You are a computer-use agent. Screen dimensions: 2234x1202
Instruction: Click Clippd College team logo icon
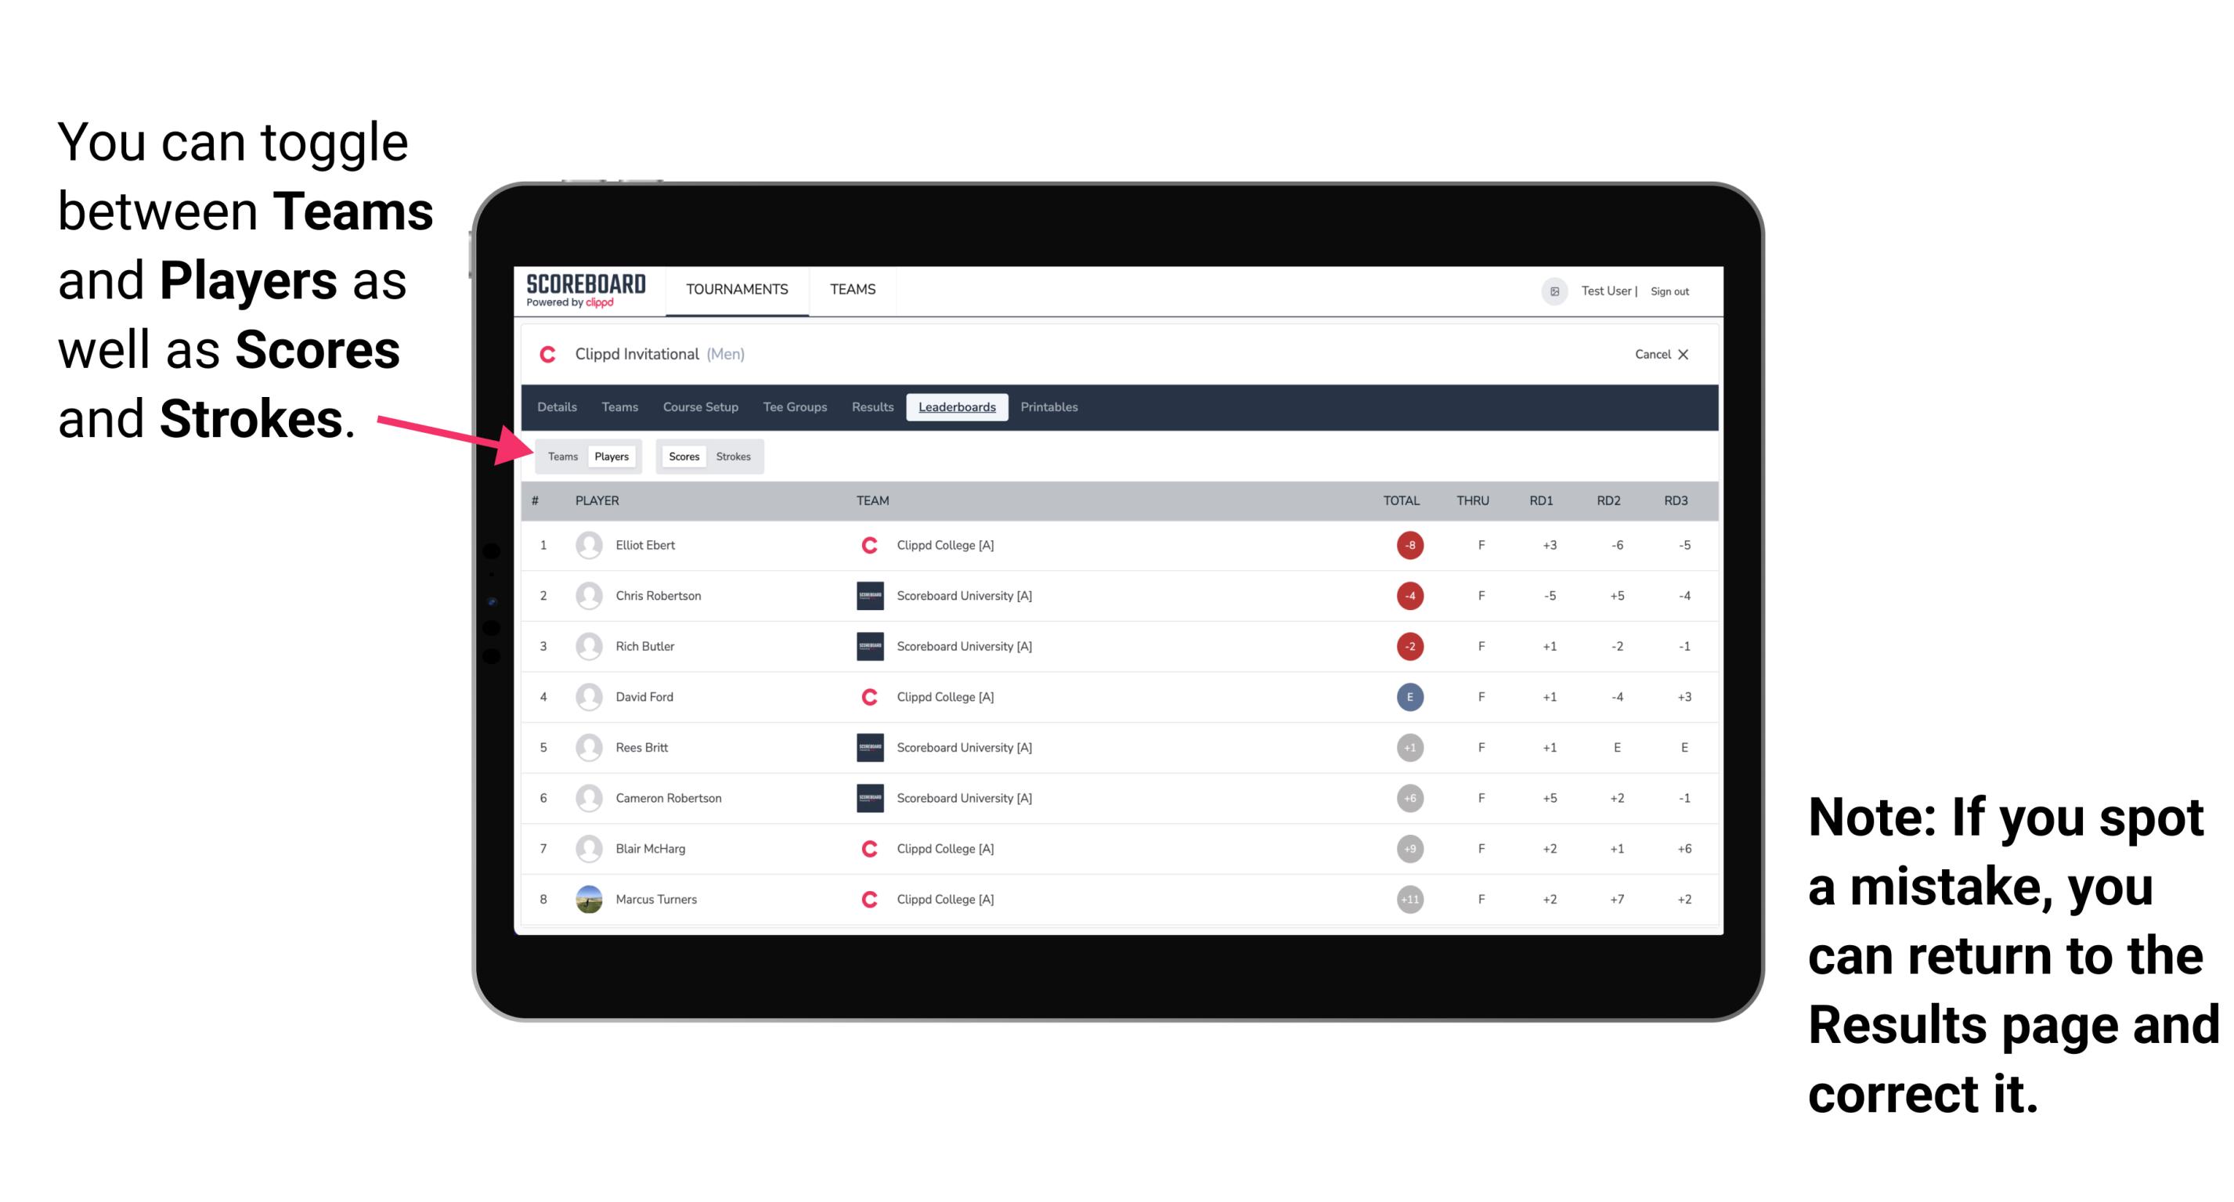pyautogui.click(x=870, y=545)
